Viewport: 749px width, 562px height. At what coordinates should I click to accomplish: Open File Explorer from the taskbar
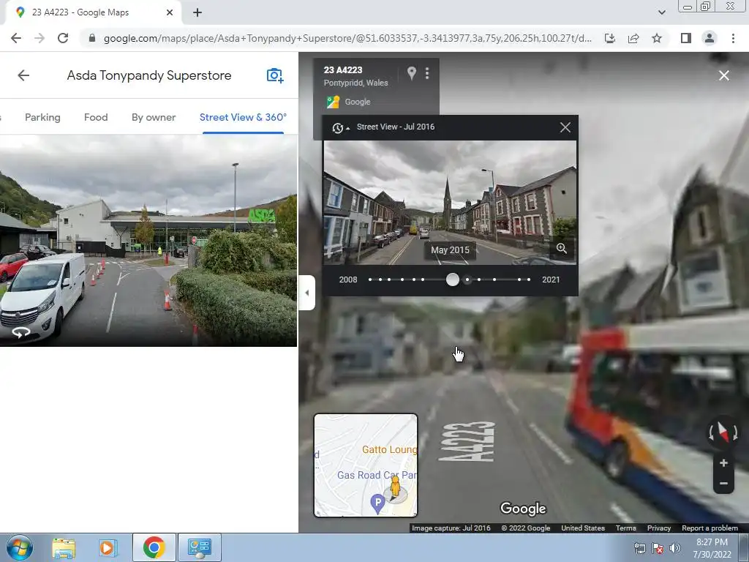[64, 547]
